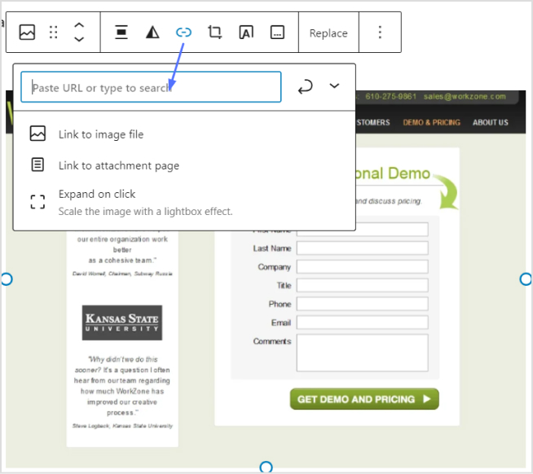The image size is (533, 474).
Task: Add a caption to the image
Action: 277,33
